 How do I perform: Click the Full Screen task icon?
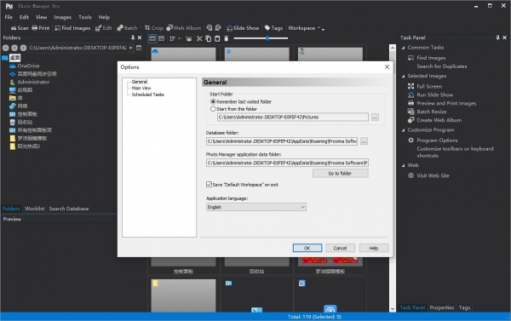point(411,86)
